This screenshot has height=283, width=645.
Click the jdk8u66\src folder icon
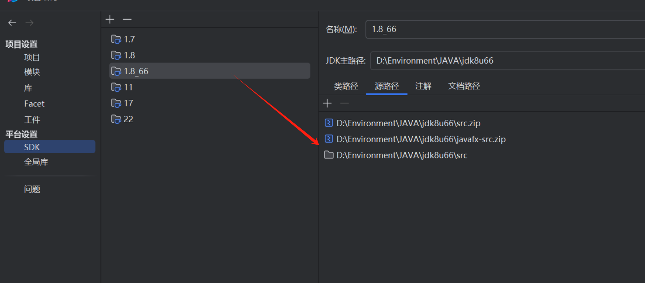(329, 155)
